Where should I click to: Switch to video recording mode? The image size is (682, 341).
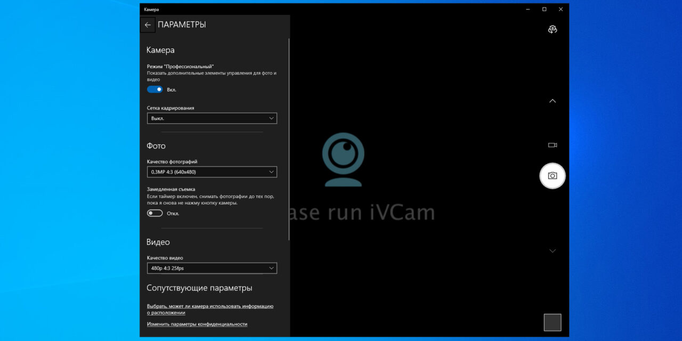click(x=553, y=145)
